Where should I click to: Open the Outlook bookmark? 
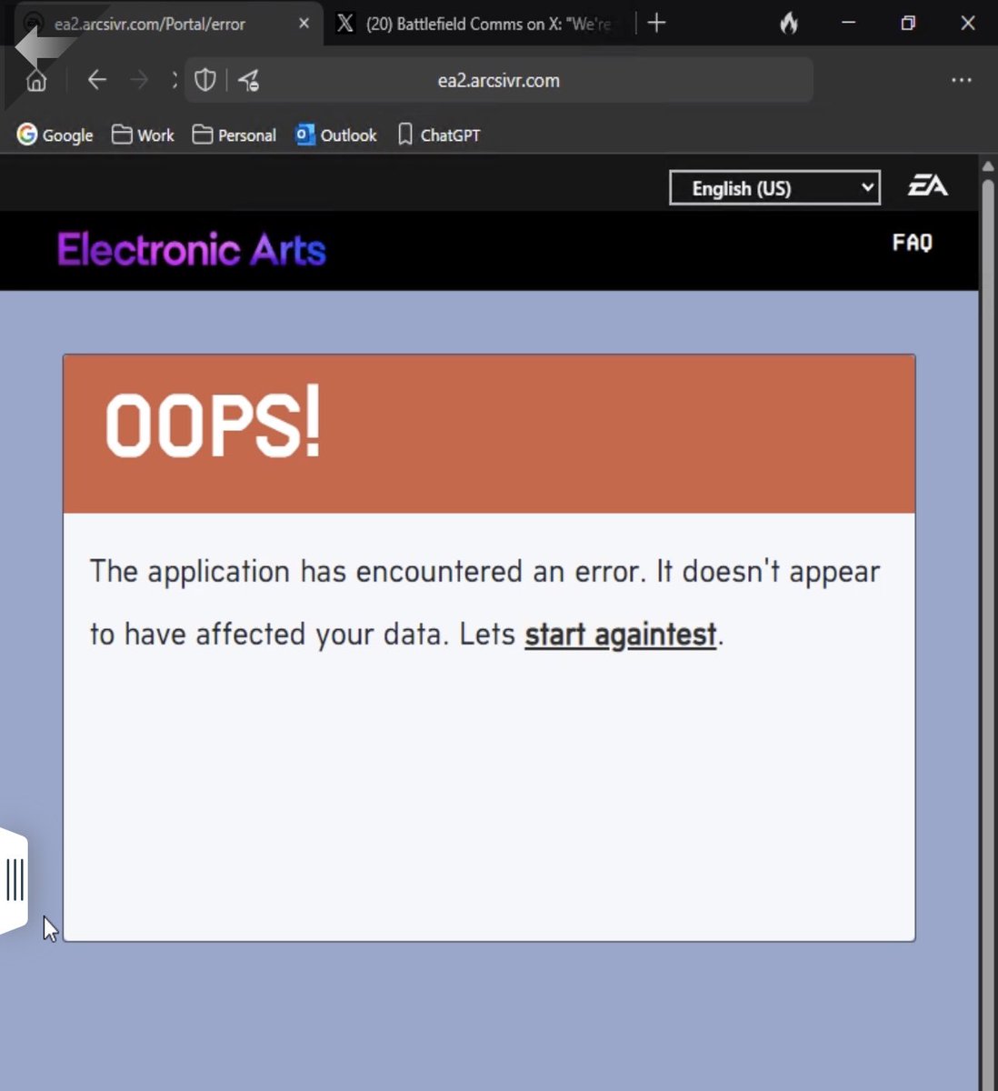point(336,135)
